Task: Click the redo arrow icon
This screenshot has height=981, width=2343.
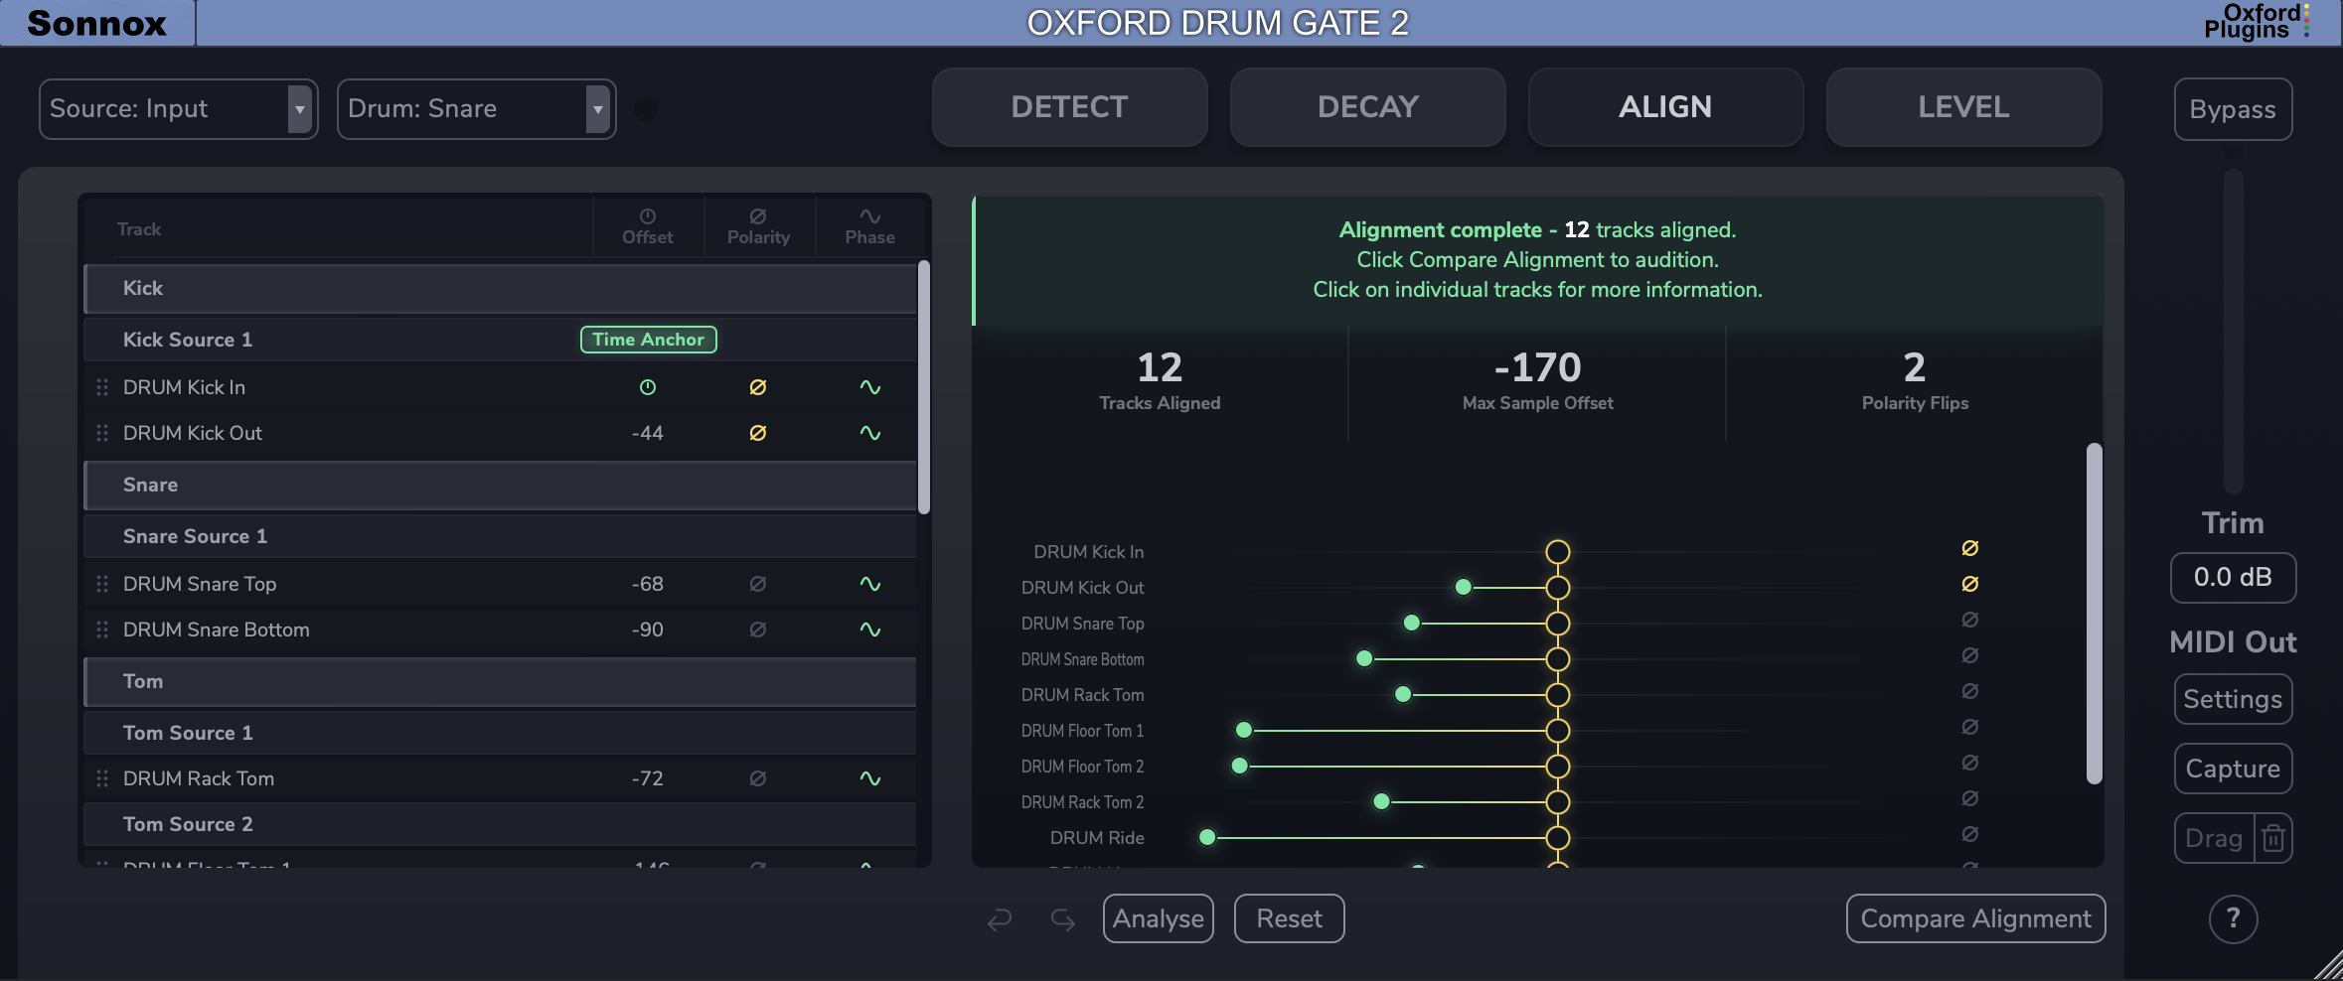Action: click(1063, 919)
